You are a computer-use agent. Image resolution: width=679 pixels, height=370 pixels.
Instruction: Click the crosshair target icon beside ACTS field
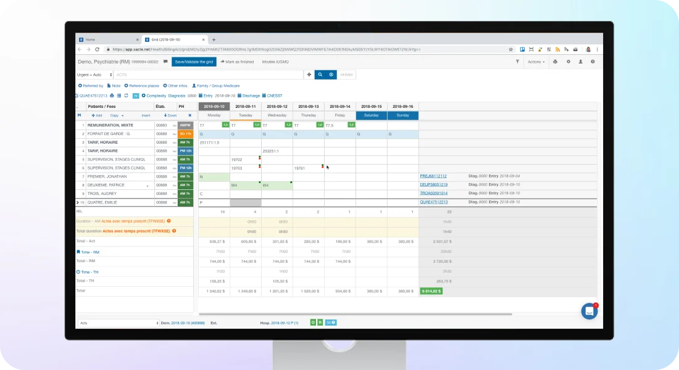click(309, 75)
